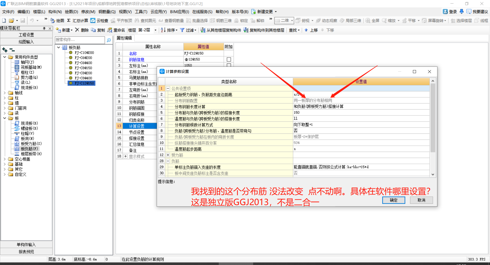Screen dimensions: 490x265
Task: Open the 楼层 第-2层 dropdown
Action: coord(155,30)
